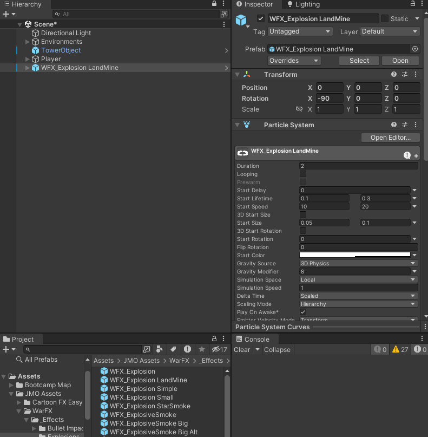Image resolution: width=428 pixels, height=437 pixels.
Task: Open the Layer dropdown
Action: pyautogui.click(x=390, y=31)
